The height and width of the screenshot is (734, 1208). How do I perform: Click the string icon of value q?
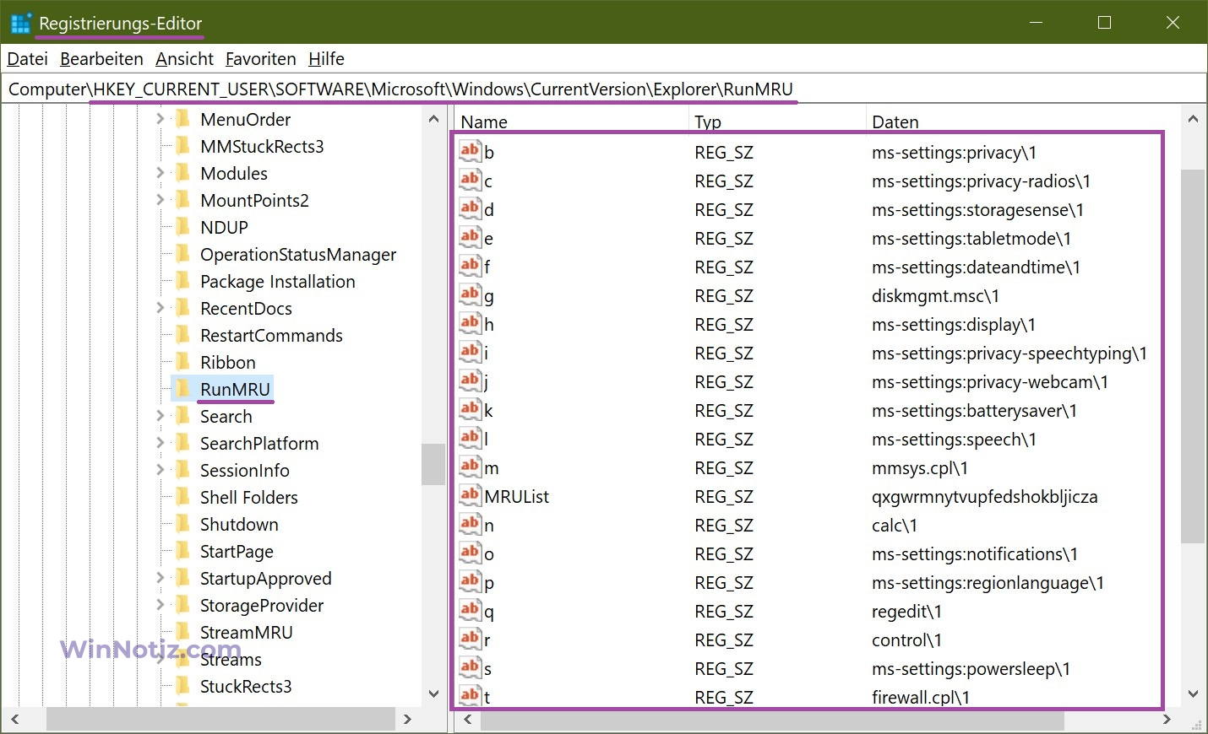[x=471, y=610]
